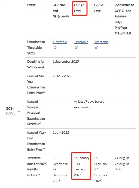This screenshot has width=139, height=188.
Task: Open Timetable link for N(A)- and N(T)-Levels
Action: [60, 42]
